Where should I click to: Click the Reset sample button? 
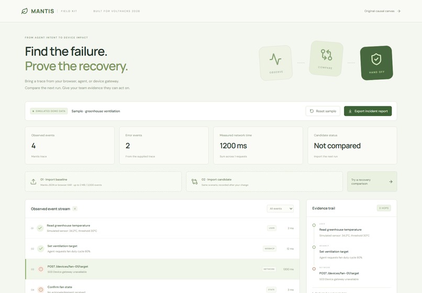point(323,111)
